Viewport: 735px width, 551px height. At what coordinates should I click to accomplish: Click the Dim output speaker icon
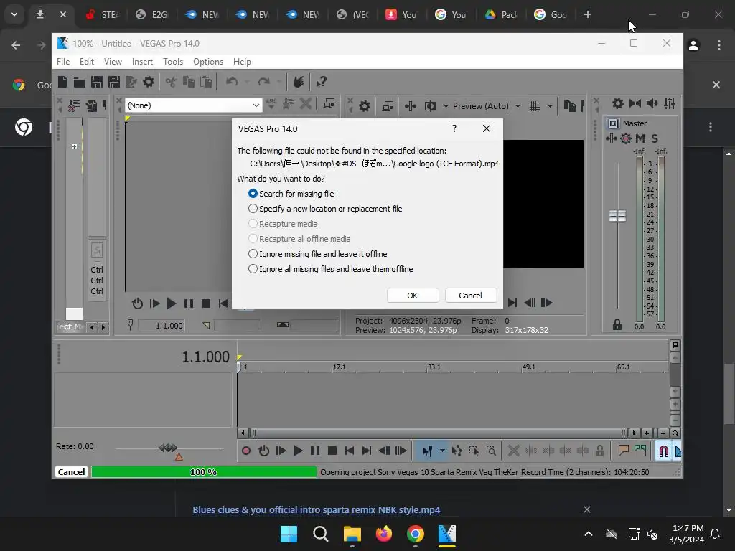point(652,103)
